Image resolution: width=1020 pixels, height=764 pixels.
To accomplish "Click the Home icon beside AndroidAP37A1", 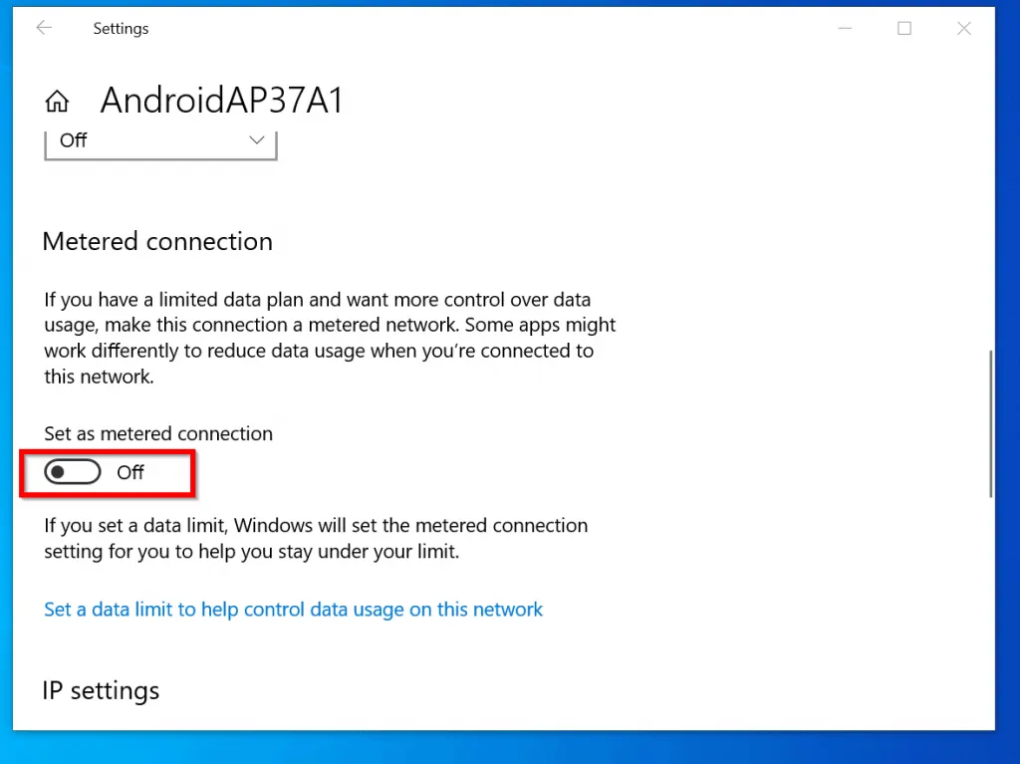I will pyautogui.click(x=57, y=100).
